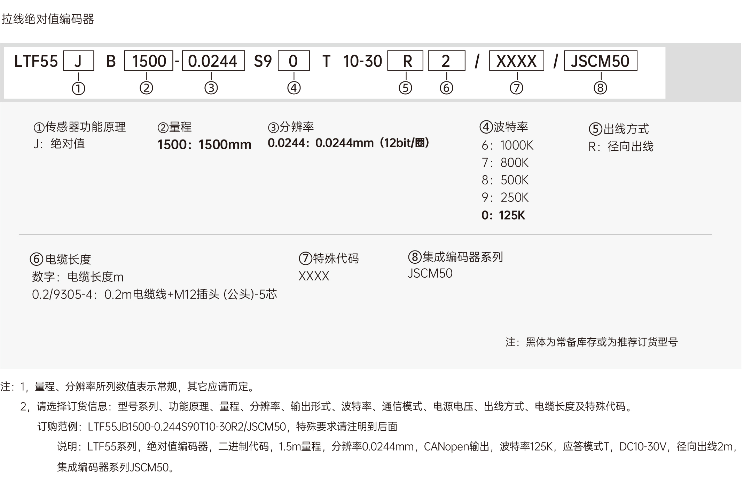Select the boxed XXXX special code field
Image resolution: width=751 pixels, height=485 pixels.
516,61
